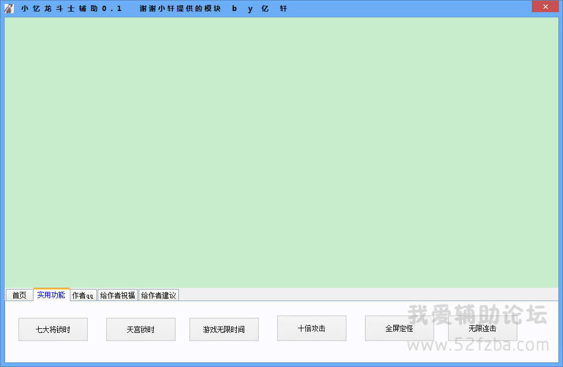Image resolution: width=563 pixels, height=367 pixels.
Task: Click the 谢谢小轩提供的模块 title bar text
Action: click(x=180, y=9)
